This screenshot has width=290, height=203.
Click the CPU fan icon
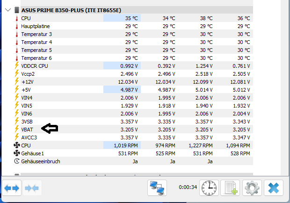(17, 145)
